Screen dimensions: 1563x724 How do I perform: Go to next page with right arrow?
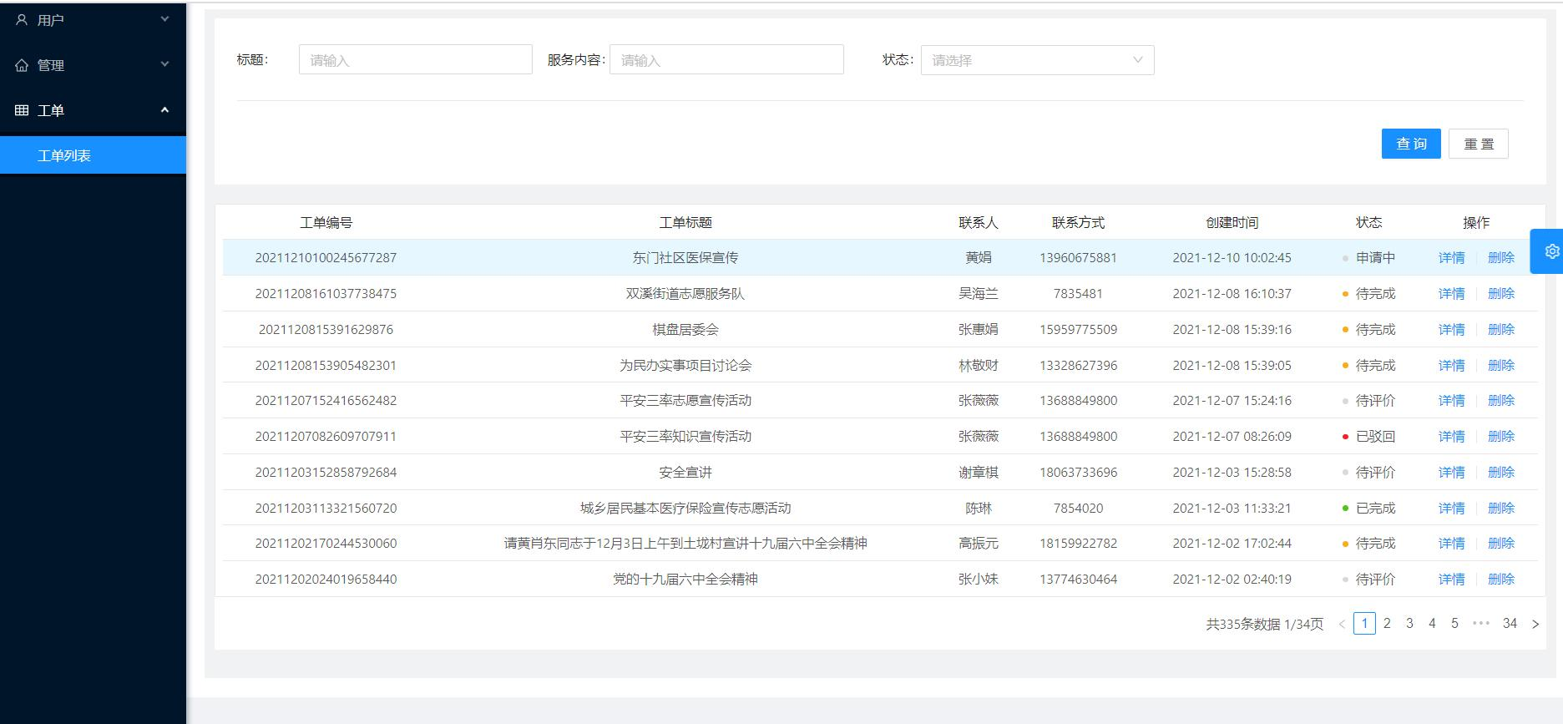click(1535, 624)
